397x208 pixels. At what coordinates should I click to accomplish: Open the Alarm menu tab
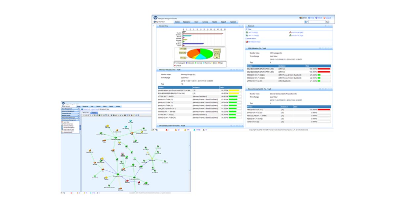[x=214, y=22]
